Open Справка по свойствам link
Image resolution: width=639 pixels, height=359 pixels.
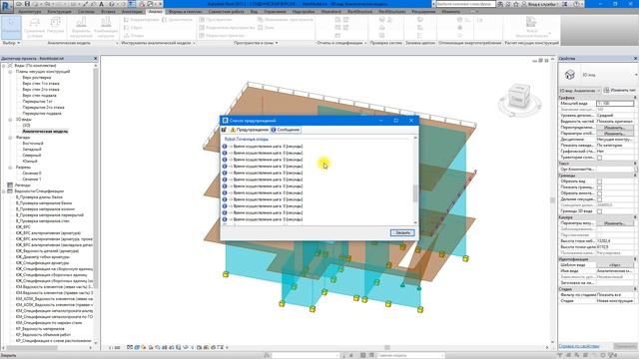(x=579, y=346)
